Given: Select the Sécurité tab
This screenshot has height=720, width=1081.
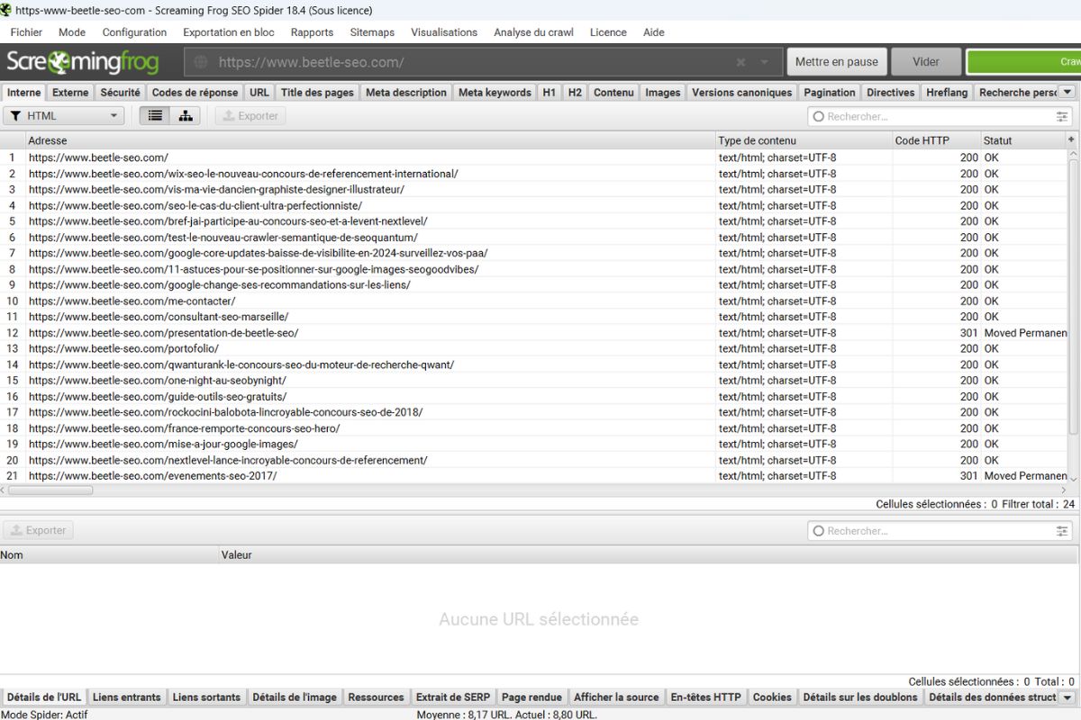Looking at the screenshot, I should (x=120, y=92).
